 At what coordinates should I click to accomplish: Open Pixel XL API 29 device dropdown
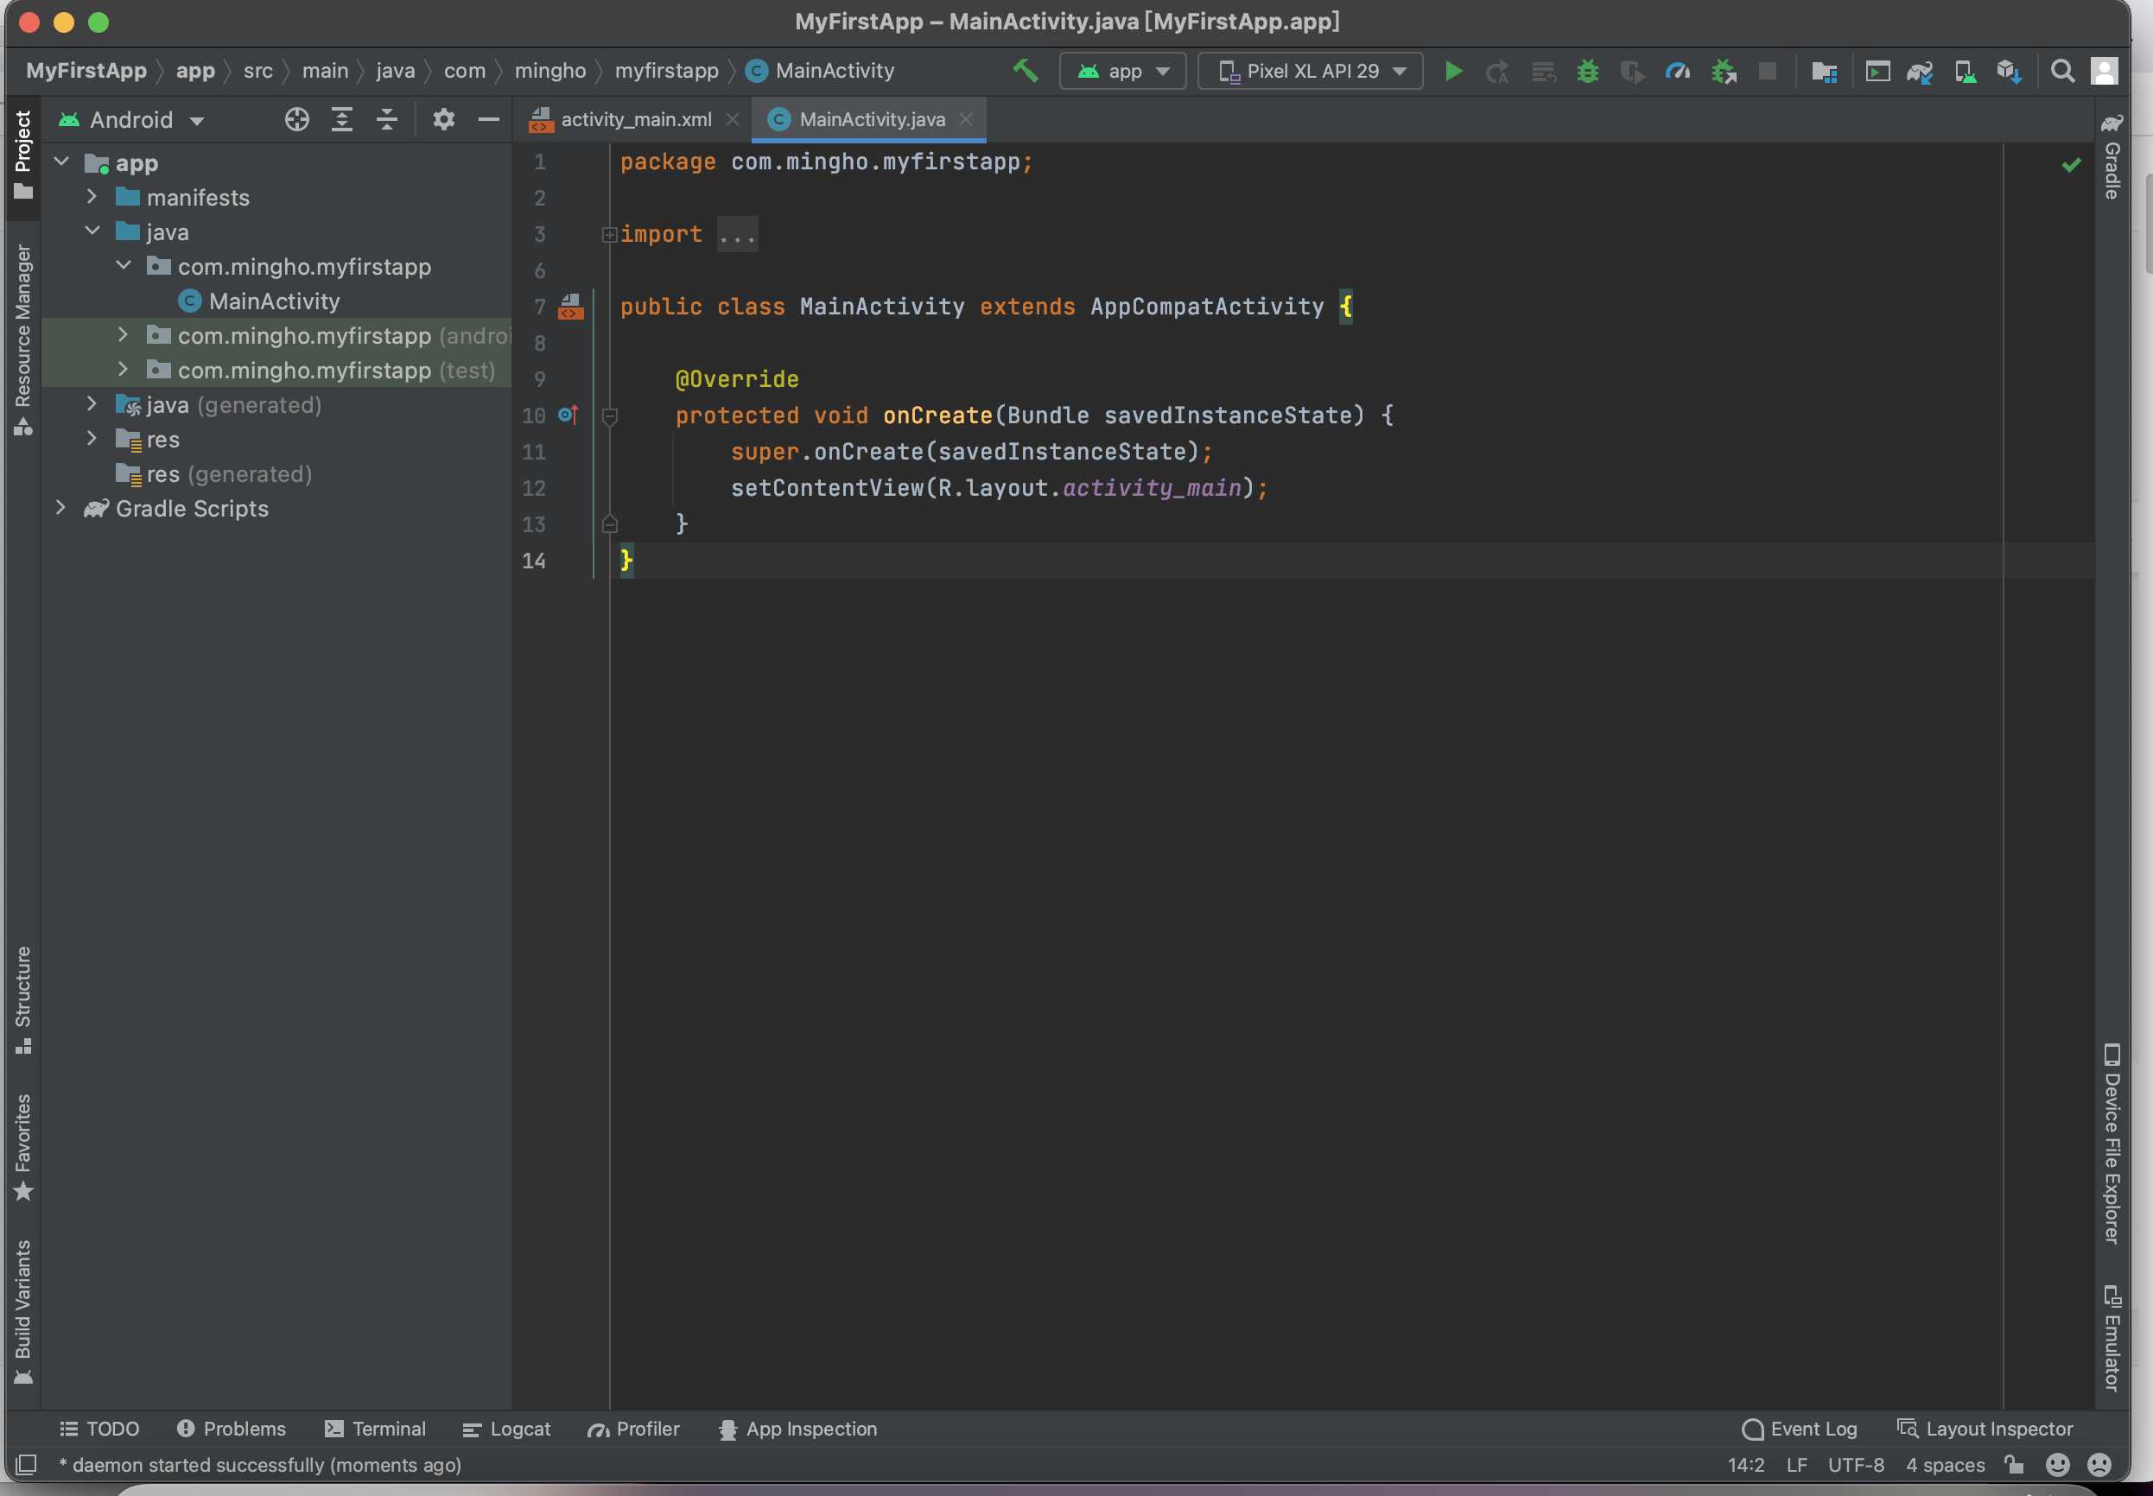(1311, 71)
